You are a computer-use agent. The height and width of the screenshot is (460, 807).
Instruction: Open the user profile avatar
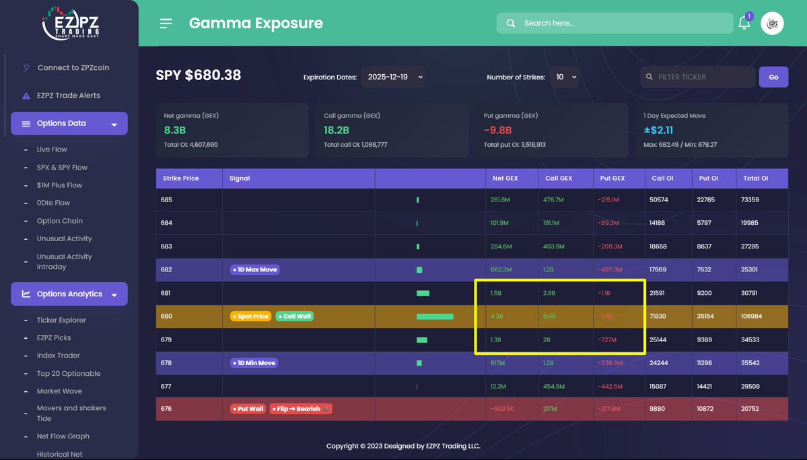772,23
